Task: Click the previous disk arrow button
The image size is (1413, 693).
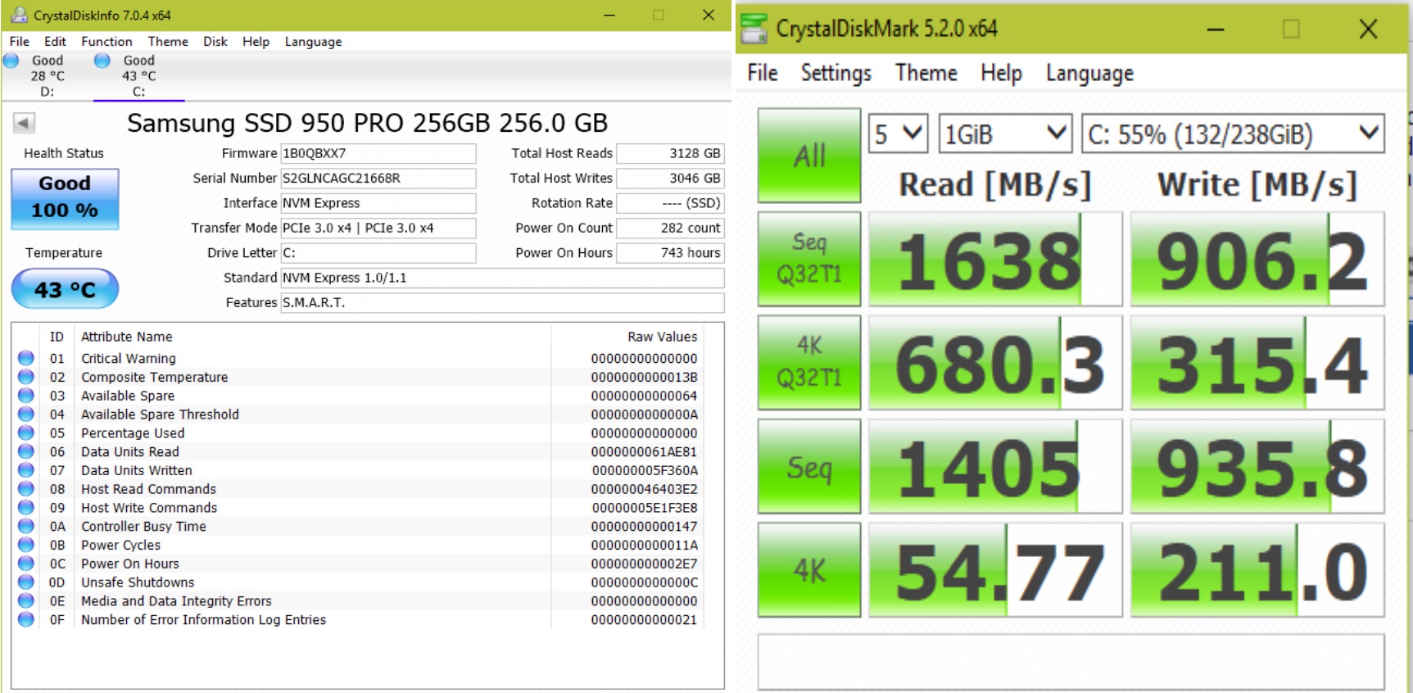Action: (24, 123)
